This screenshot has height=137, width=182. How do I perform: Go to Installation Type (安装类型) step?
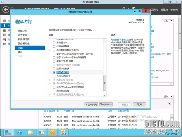(x=22, y=35)
